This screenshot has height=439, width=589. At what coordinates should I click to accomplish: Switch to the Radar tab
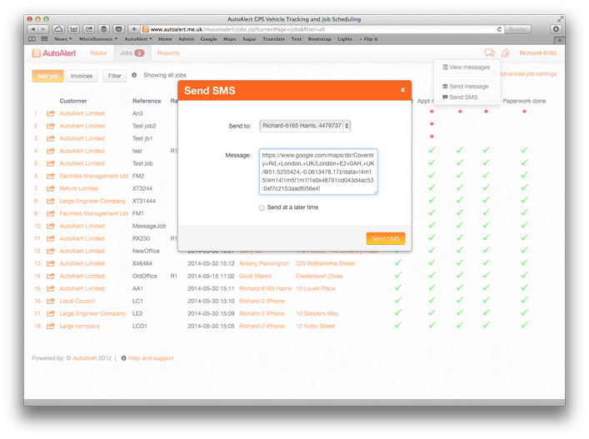click(99, 53)
